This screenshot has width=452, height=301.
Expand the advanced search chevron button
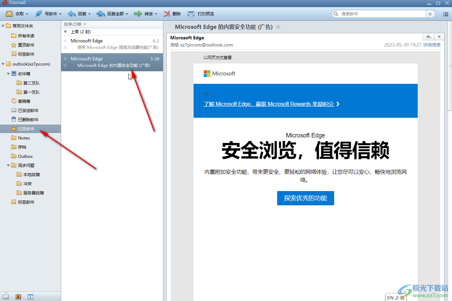tap(430, 14)
